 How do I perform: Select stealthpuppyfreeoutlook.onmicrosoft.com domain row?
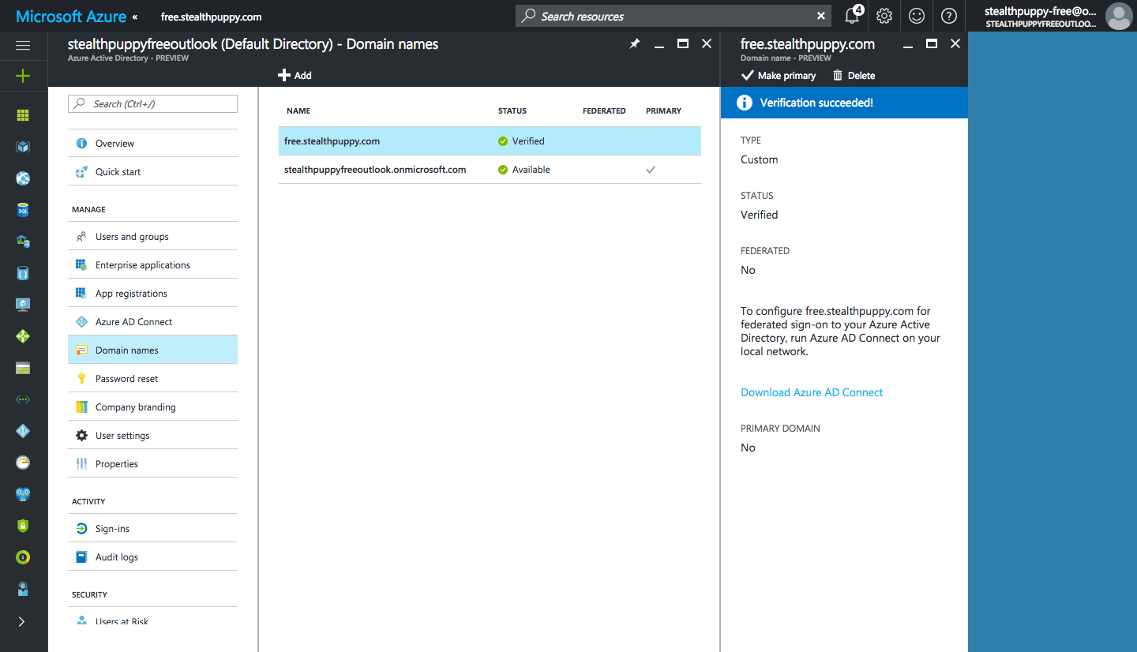pyautogui.click(x=490, y=170)
